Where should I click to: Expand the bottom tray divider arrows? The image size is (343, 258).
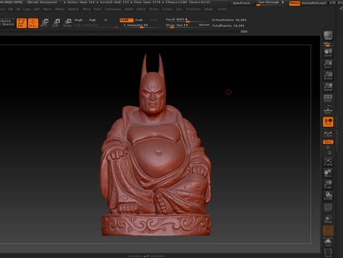(146, 256)
